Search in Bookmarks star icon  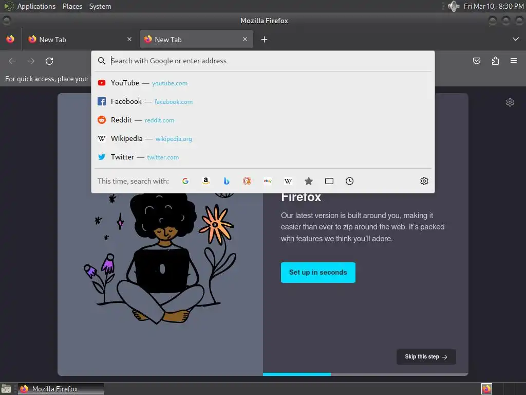tap(309, 181)
